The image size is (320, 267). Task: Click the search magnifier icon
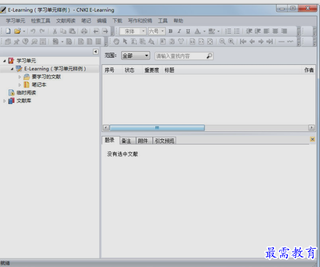(x=209, y=56)
